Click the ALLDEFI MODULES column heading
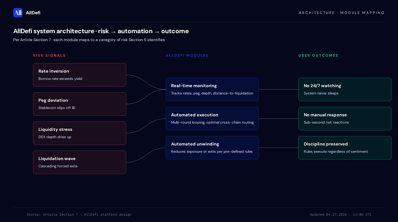Viewport: 398px width, 222px height. pos(187,56)
